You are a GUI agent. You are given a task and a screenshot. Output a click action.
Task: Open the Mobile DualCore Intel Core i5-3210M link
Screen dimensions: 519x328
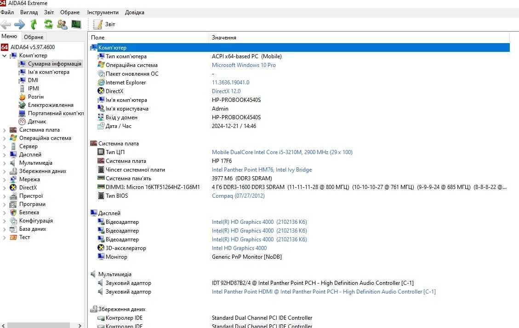point(282,152)
